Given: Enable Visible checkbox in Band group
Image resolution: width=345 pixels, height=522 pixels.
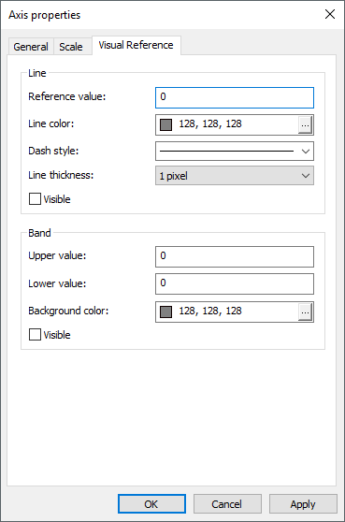Looking at the screenshot, I should tap(35, 335).
